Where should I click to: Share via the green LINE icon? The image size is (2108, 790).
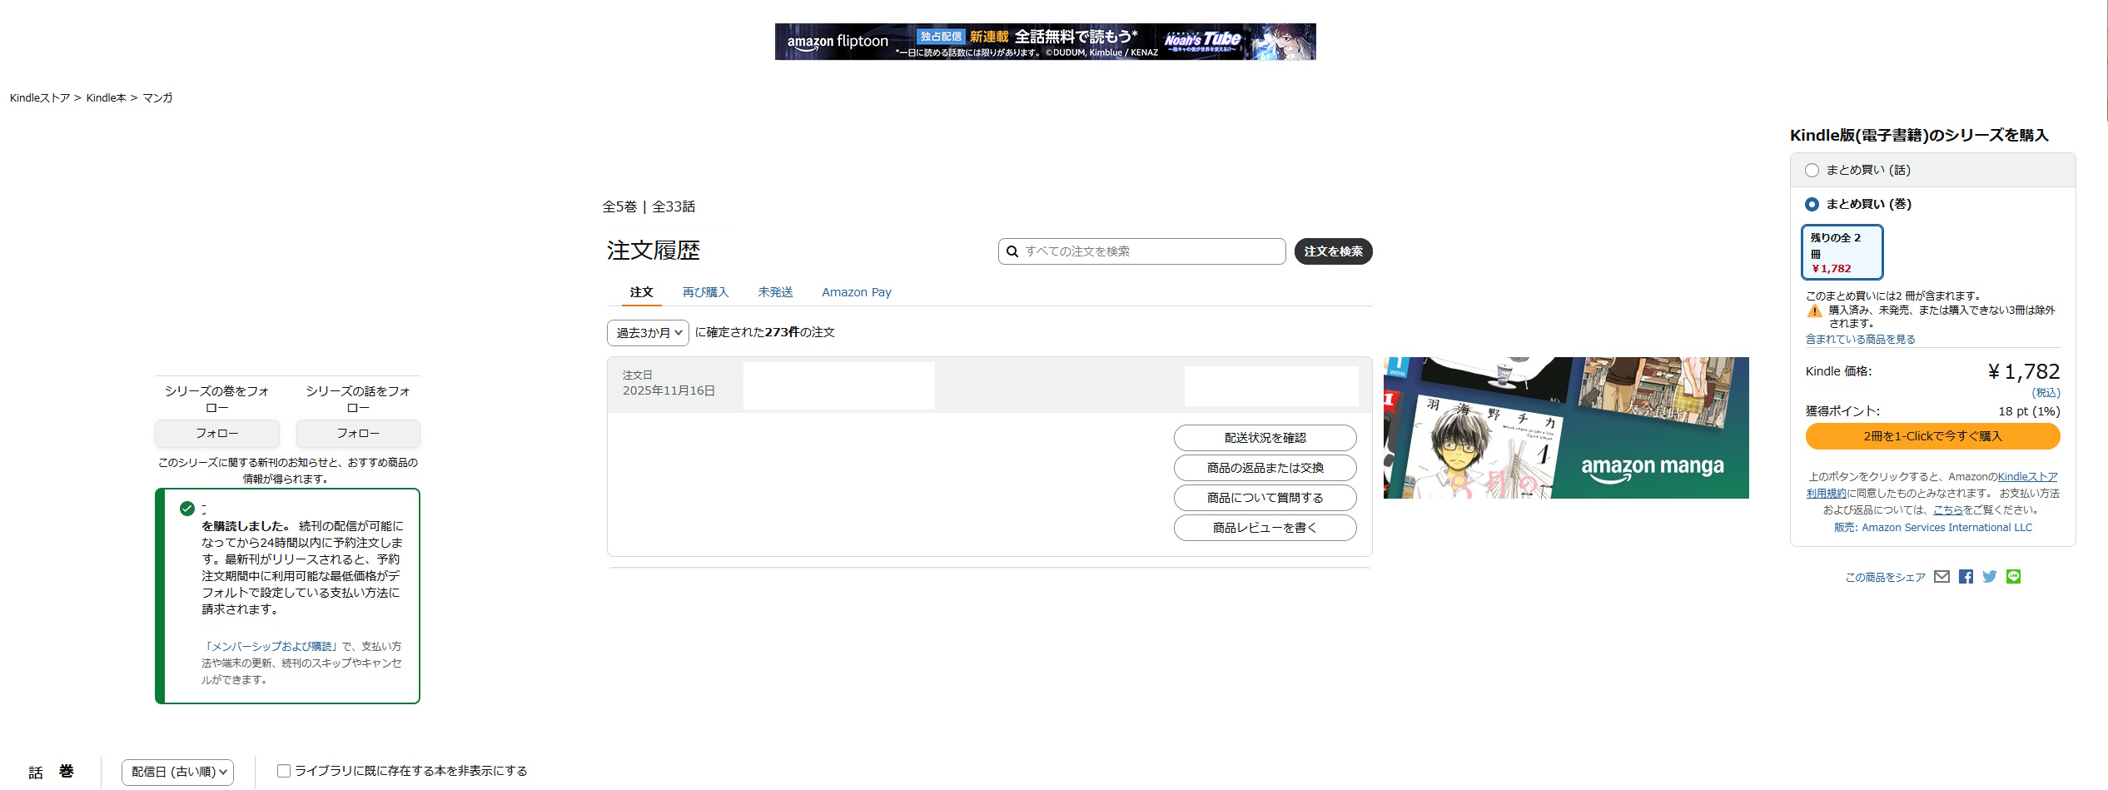coord(2013,577)
